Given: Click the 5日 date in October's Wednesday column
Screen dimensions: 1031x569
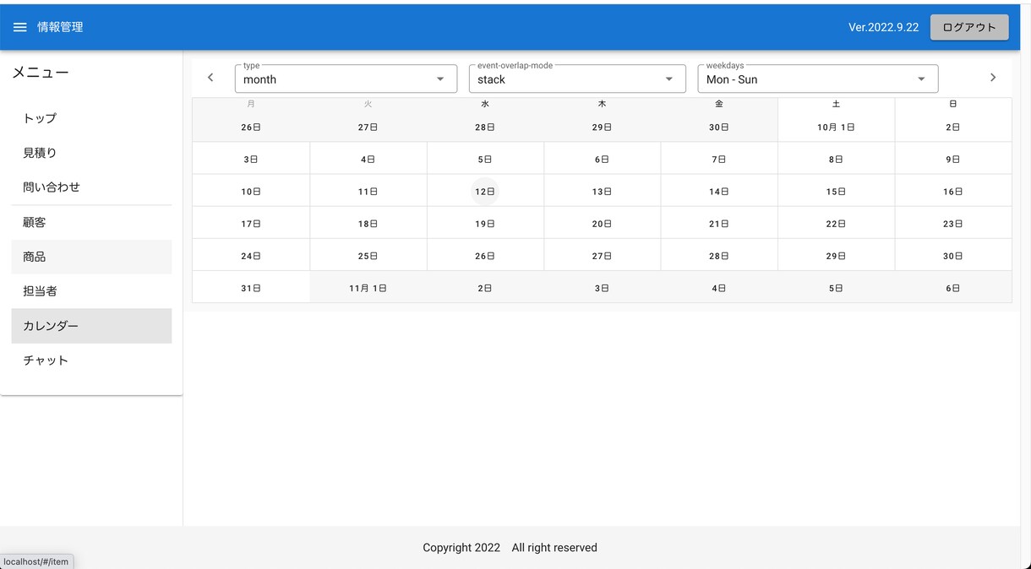Looking at the screenshot, I should pyautogui.click(x=485, y=159).
